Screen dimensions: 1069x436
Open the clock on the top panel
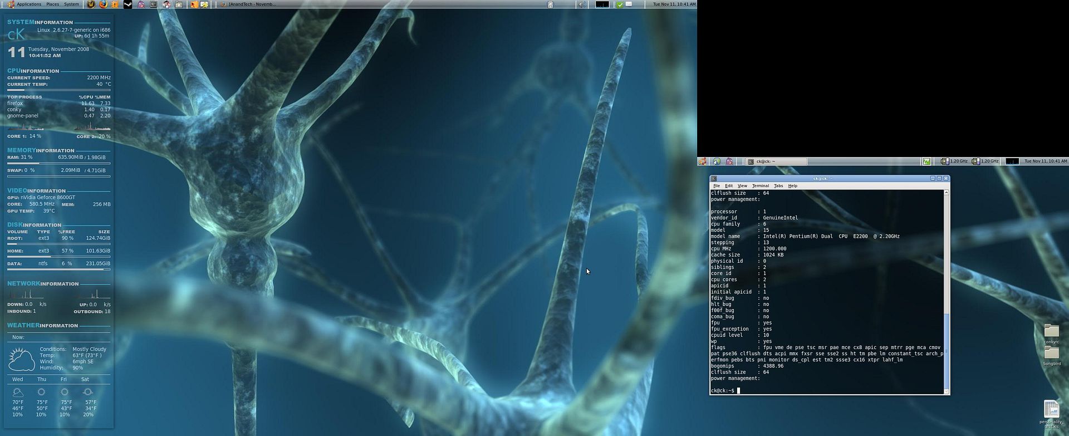coord(674,4)
